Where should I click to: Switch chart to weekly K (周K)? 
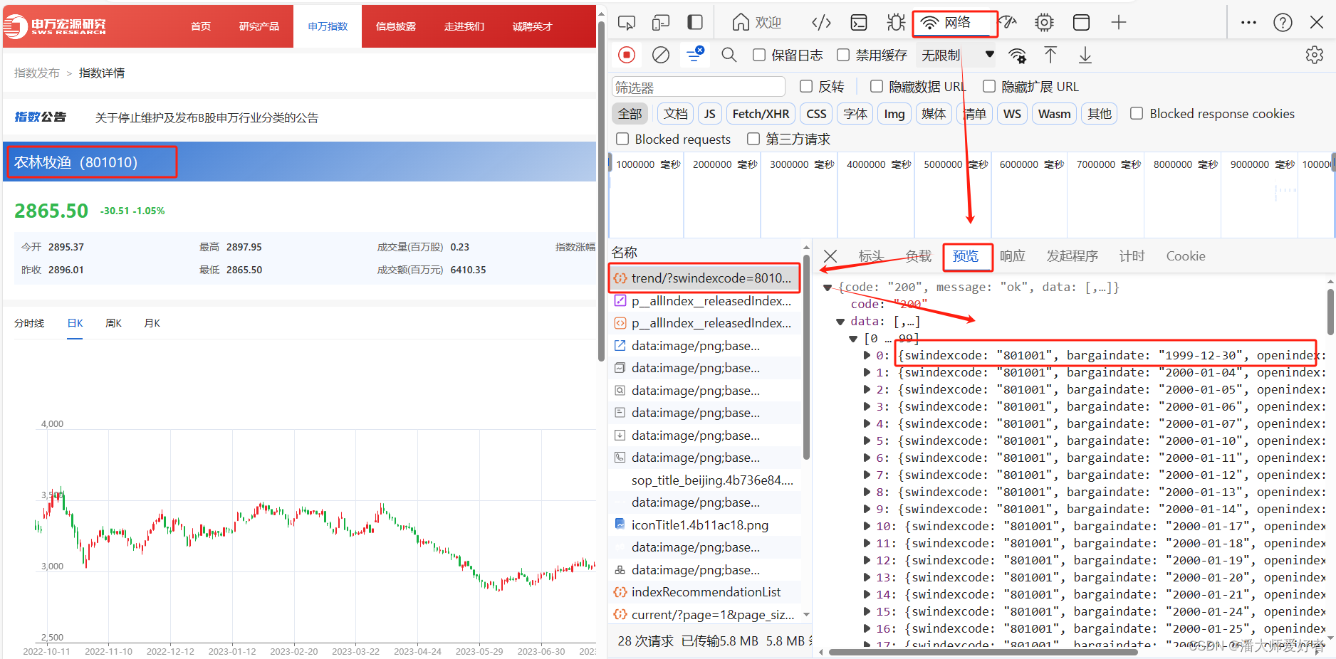click(113, 323)
